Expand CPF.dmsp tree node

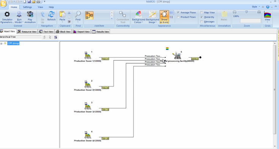coord(1,44)
